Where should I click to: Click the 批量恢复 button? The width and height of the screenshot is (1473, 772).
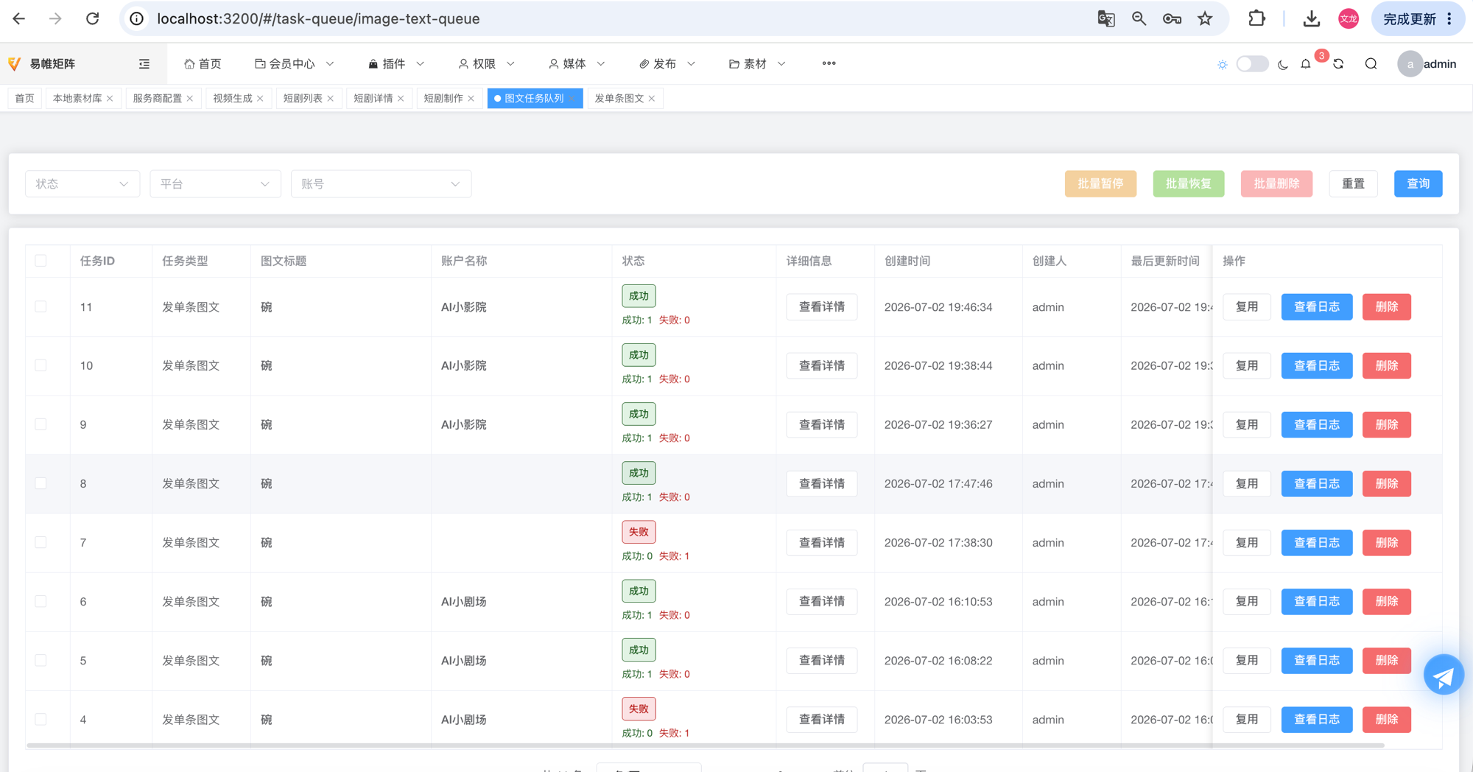(x=1189, y=183)
